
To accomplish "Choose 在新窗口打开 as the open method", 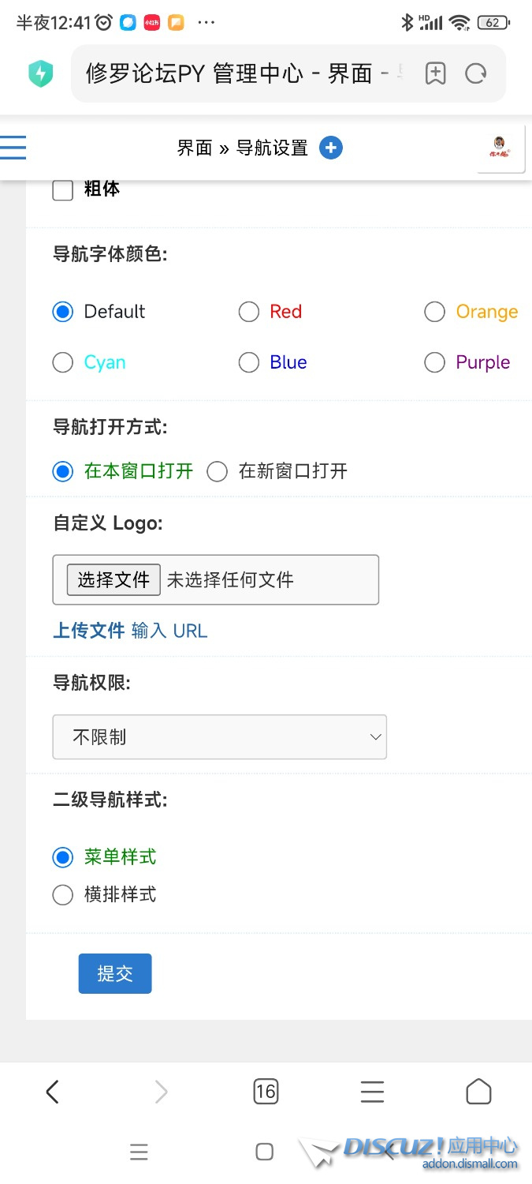I will pyautogui.click(x=217, y=471).
